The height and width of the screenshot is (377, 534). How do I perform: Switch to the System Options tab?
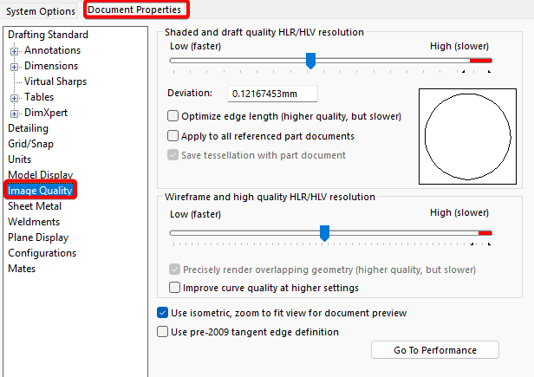(40, 11)
